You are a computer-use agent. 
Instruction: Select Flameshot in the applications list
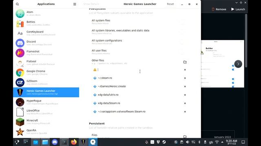46,53
